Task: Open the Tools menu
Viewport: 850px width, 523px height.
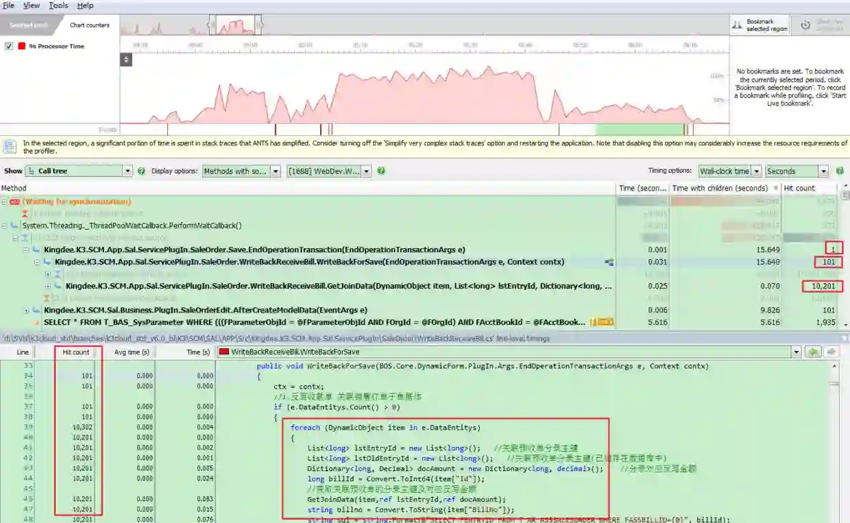Action: coord(58,5)
